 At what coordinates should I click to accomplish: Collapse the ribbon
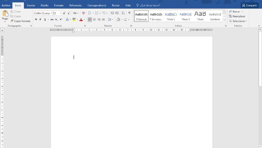(259, 26)
